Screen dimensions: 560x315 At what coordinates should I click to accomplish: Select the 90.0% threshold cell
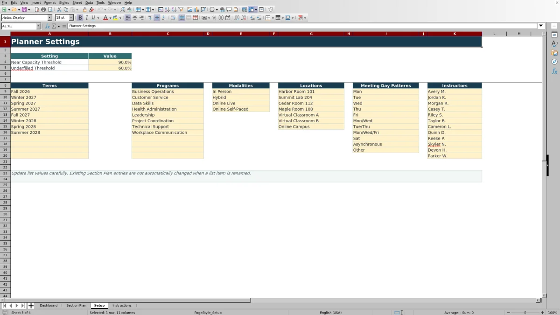coord(110,62)
